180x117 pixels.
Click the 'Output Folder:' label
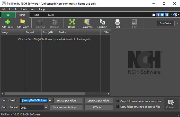point(10,100)
